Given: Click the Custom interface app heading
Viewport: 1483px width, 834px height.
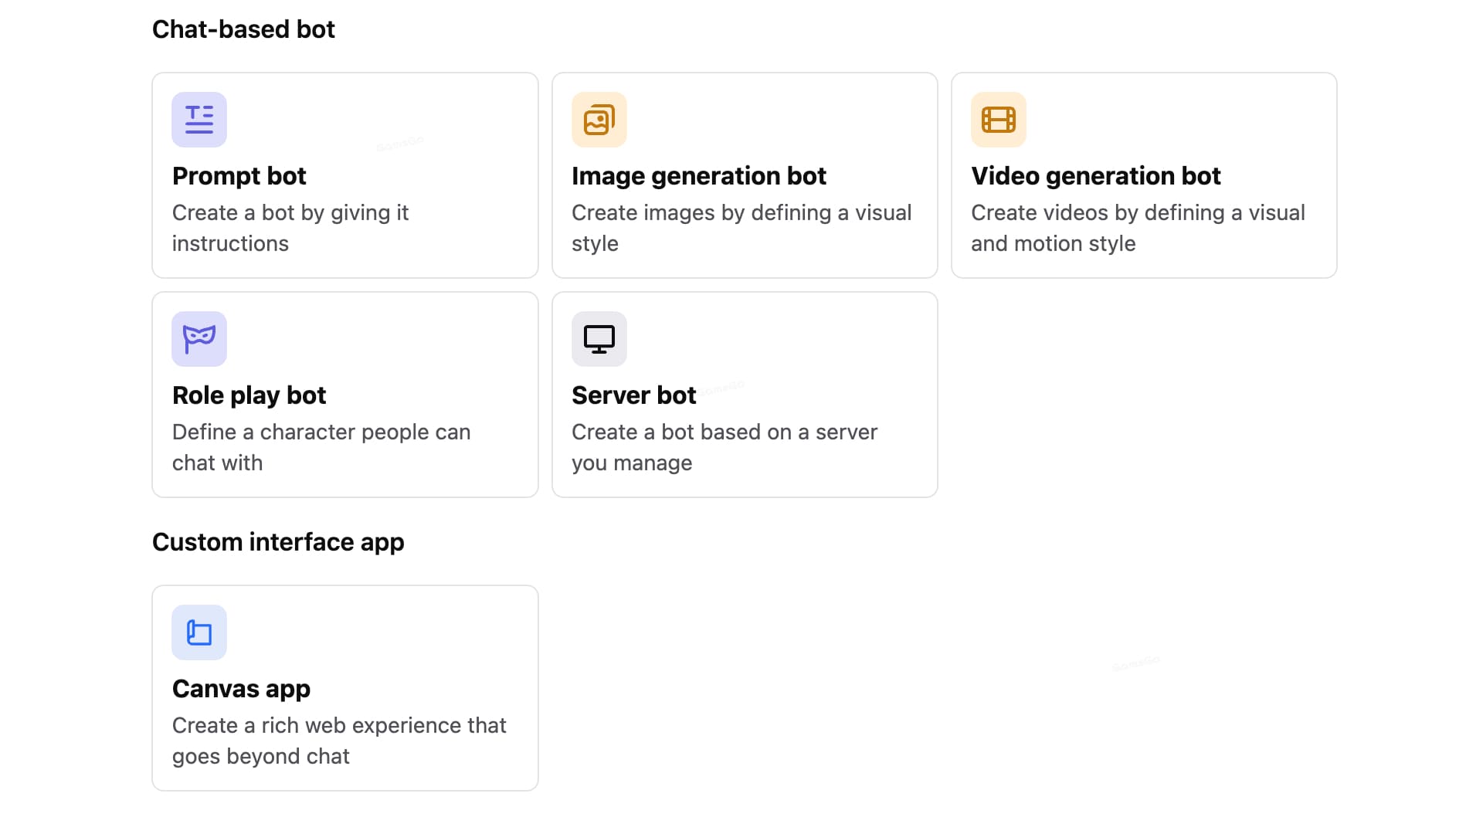Looking at the screenshot, I should [278, 542].
